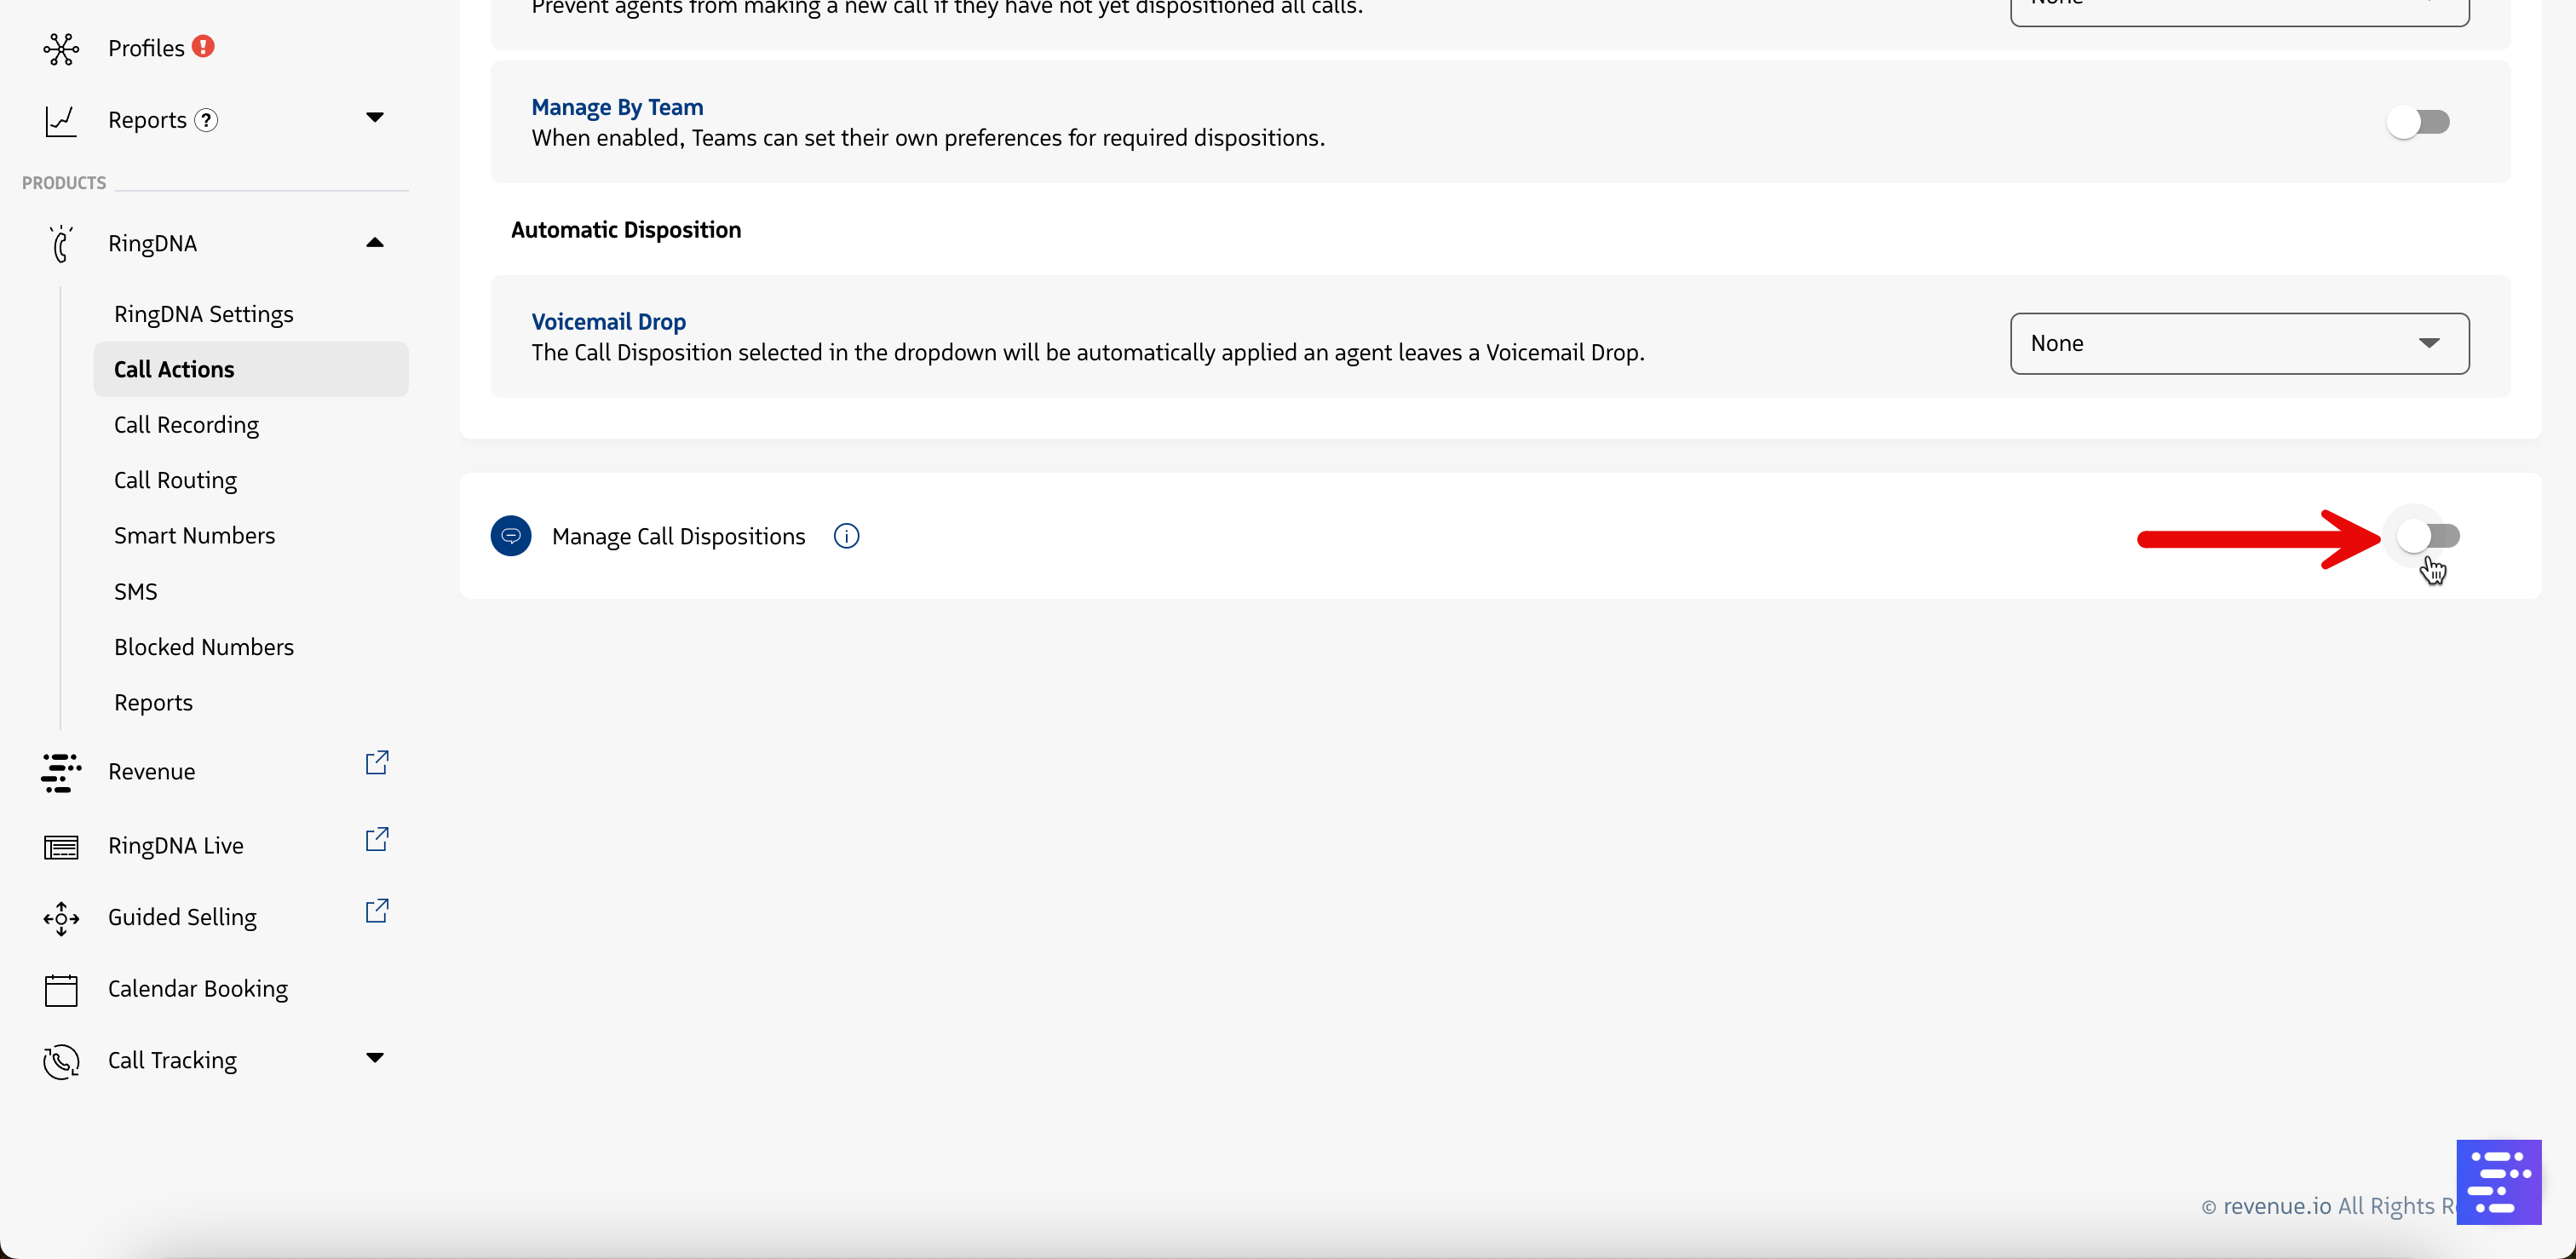Image resolution: width=2576 pixels, height=1259 pixels.
Task: Click the info icon beside Manage Call Dispositions
Action: pos(846,536)
